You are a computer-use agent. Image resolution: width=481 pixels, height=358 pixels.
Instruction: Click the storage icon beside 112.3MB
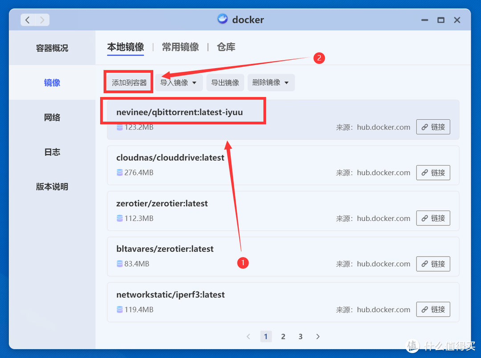coord(120,218)
